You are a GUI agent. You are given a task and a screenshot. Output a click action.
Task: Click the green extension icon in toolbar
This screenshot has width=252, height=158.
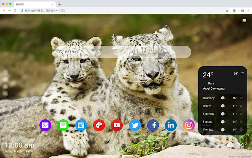pos(234,11)
